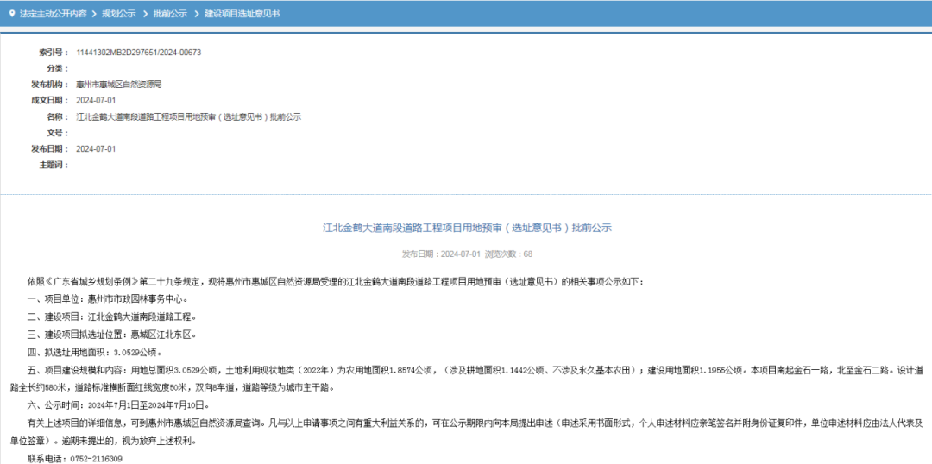Click the 项目单位 line in article
932x464 pixels.
(108, 298)
